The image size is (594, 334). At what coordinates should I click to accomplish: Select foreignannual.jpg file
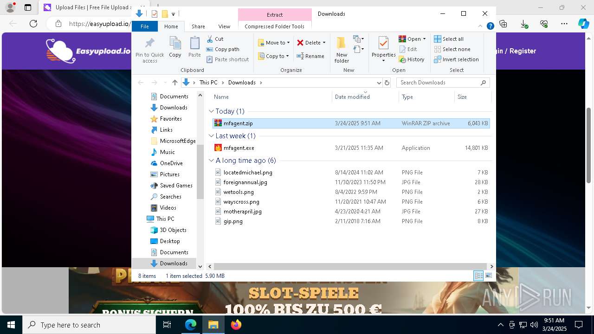pyautogui.click(x=351, y=182)
